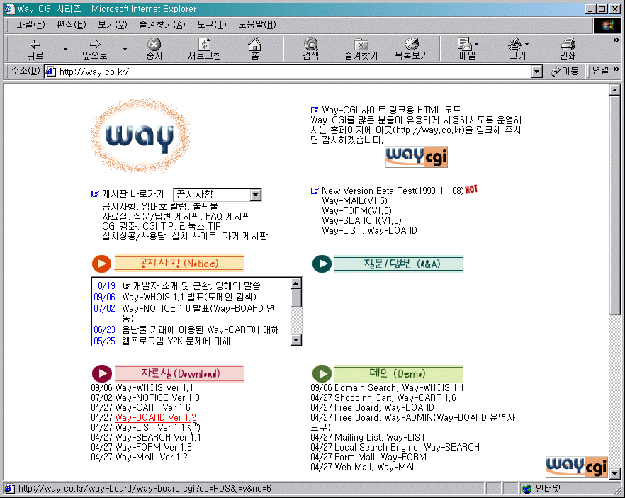This screenshot has width=625, height=498.
Task: Click the Windows logo throbber icon
Action: [607, 26]
